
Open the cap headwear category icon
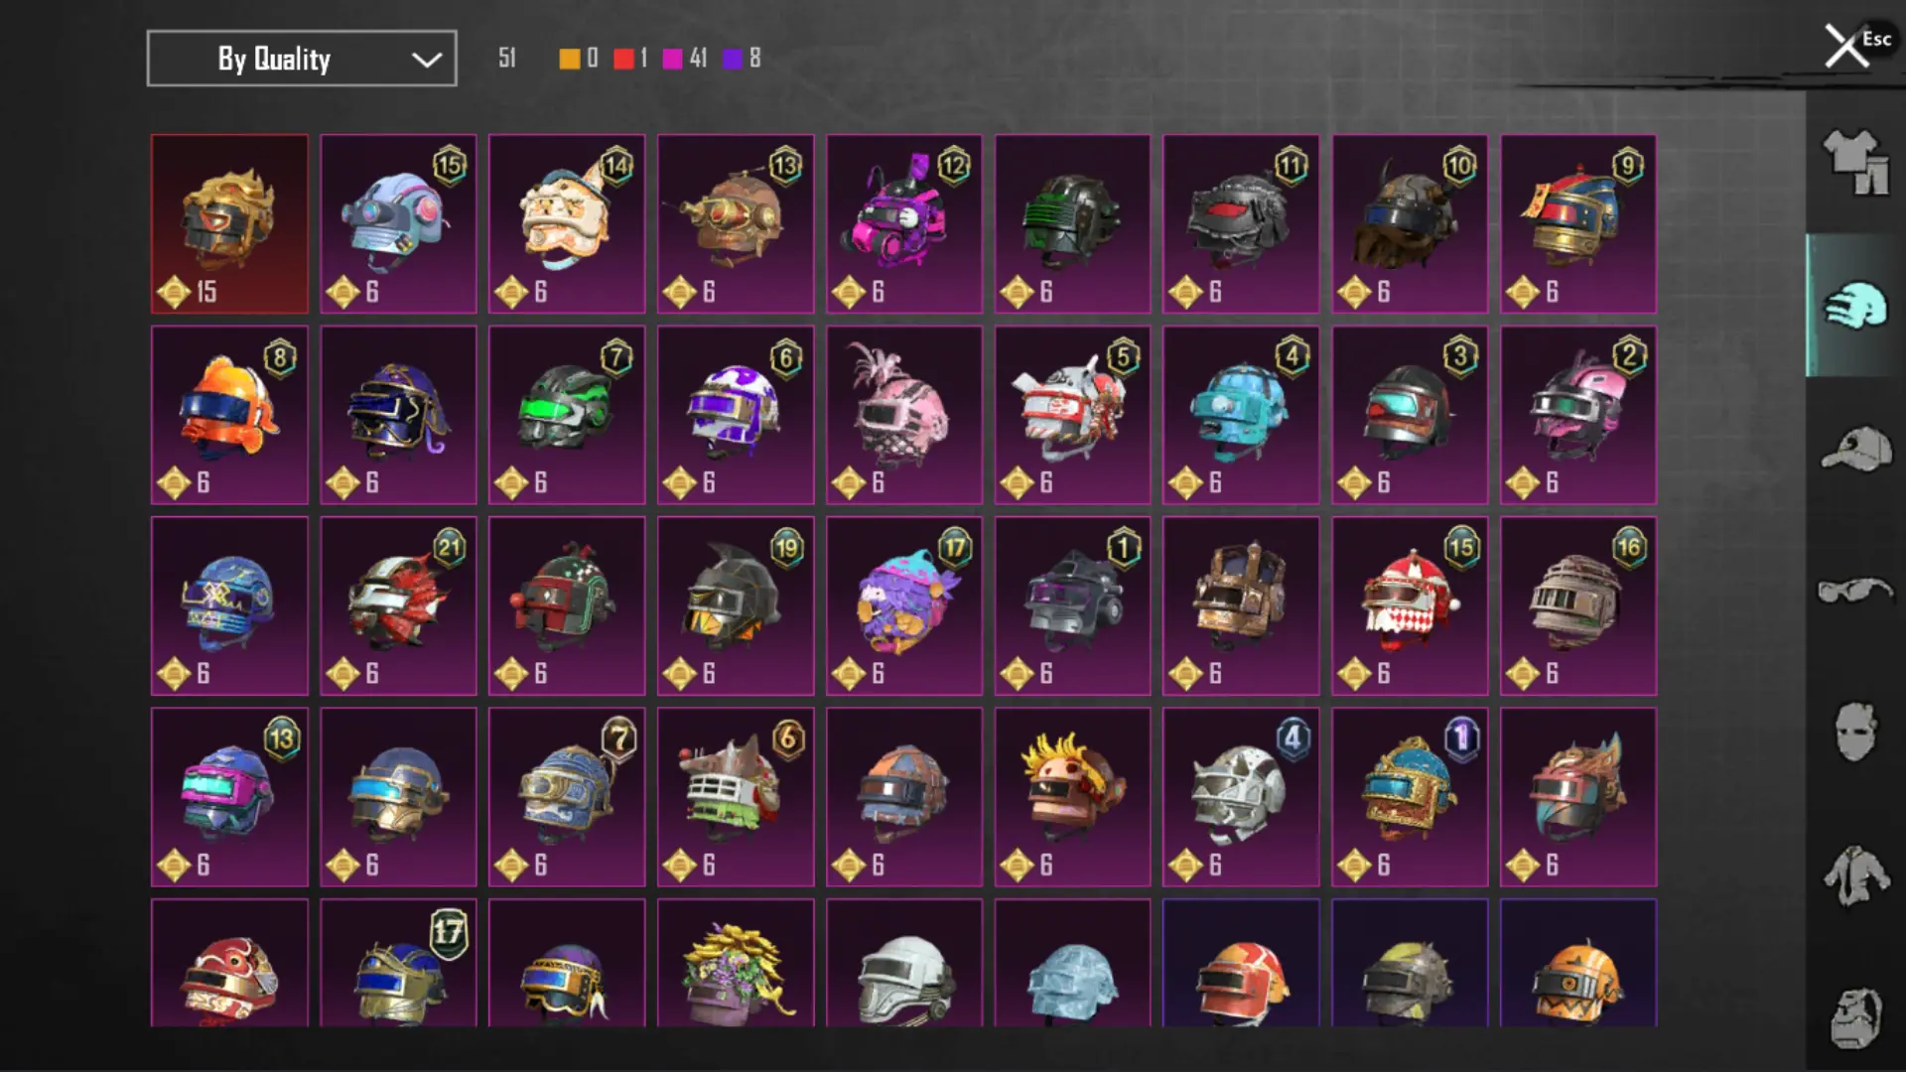click(x=1855, y=450)
